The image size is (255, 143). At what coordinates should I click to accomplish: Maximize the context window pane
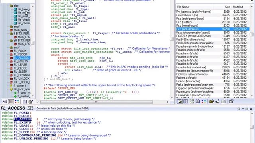pos(247,109)
